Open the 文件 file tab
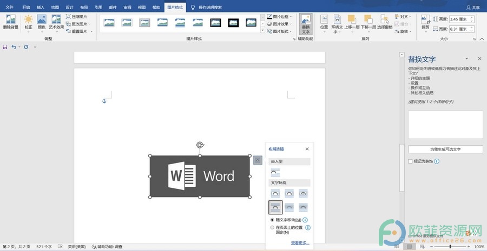The height and width of the screenshot is (251, 487). point(10,8)
